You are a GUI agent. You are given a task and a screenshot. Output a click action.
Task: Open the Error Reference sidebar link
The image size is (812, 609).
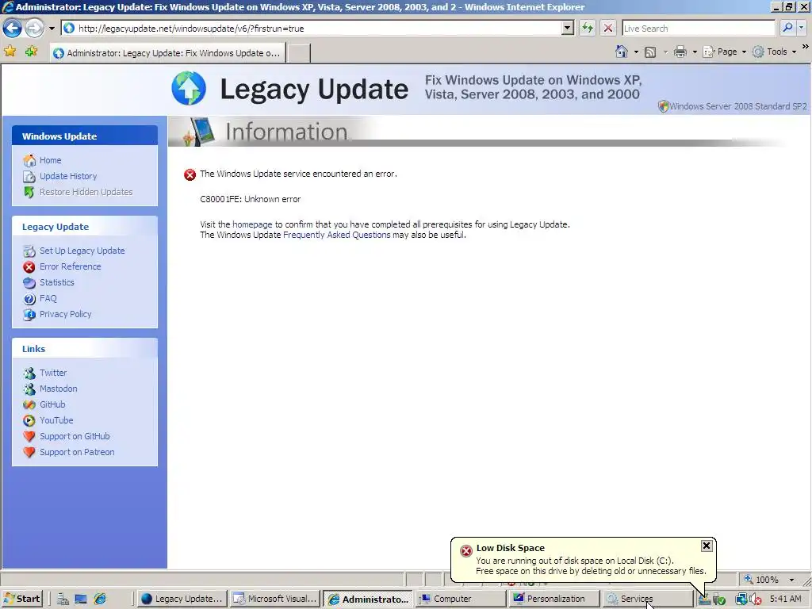[x=70, y=266]
